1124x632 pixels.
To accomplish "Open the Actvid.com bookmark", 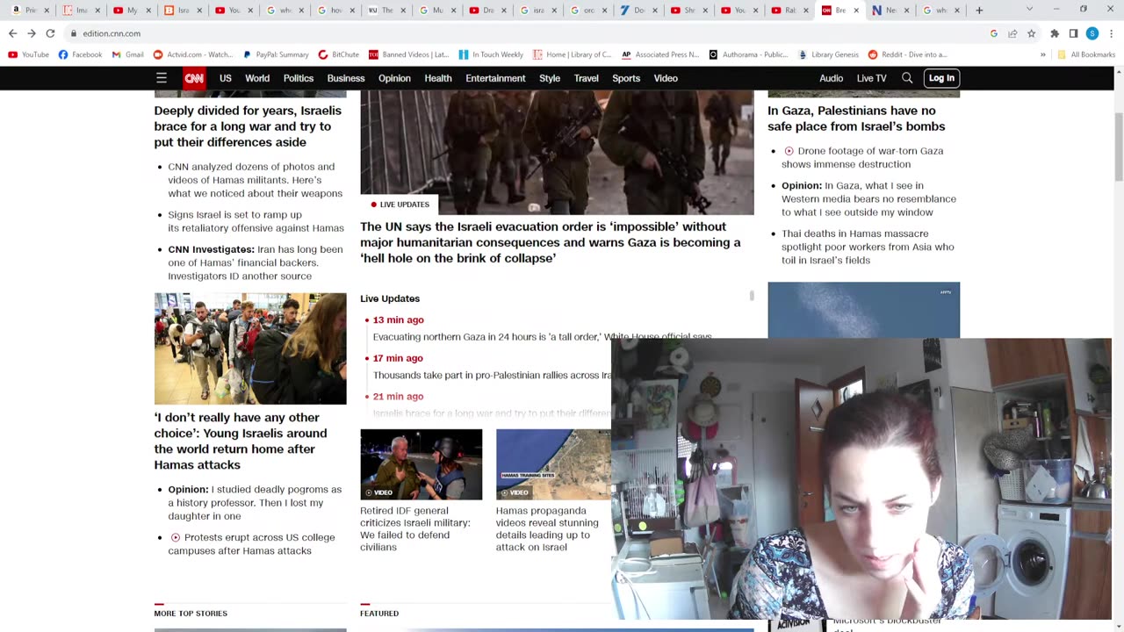I will tap(193, 54).
